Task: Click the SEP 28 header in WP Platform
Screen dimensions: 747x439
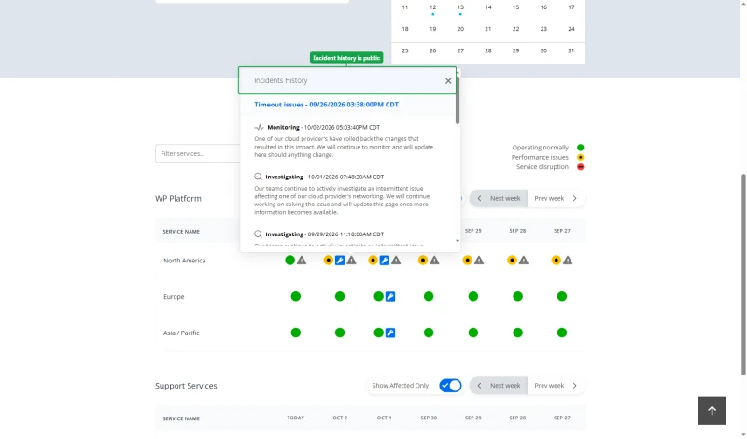Action: pyautogui.click(x=517, y=231)
